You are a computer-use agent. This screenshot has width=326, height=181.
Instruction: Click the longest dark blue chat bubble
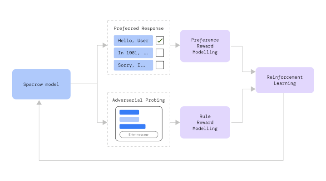pos(132,127)
